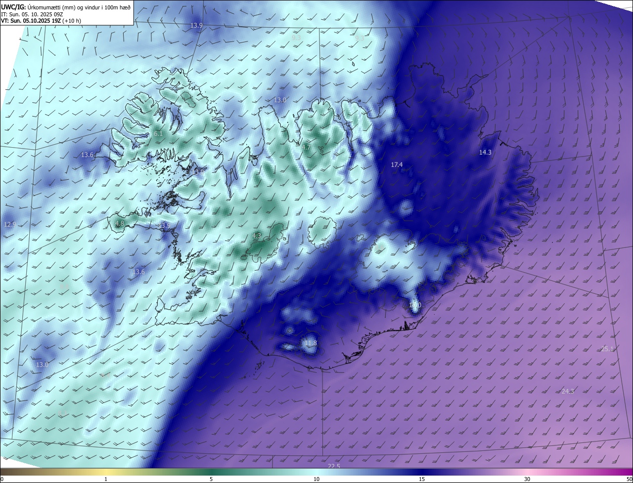Click the 22.5 value label at the bottom
The width and height of the screenshot is (633, 483).
pos(334,466)
